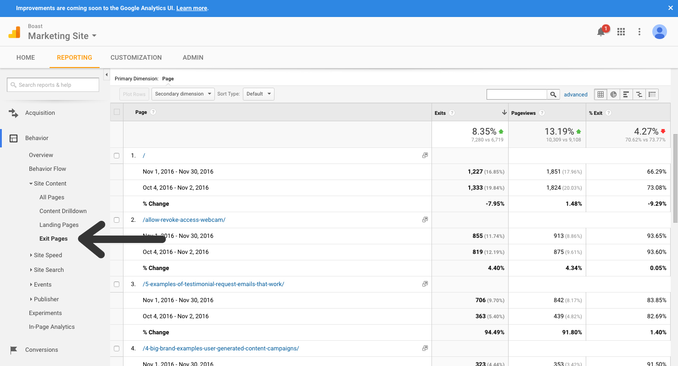Open the Secondary dimension dropdown
Screen dimensions: 678x366
[183, 94]
